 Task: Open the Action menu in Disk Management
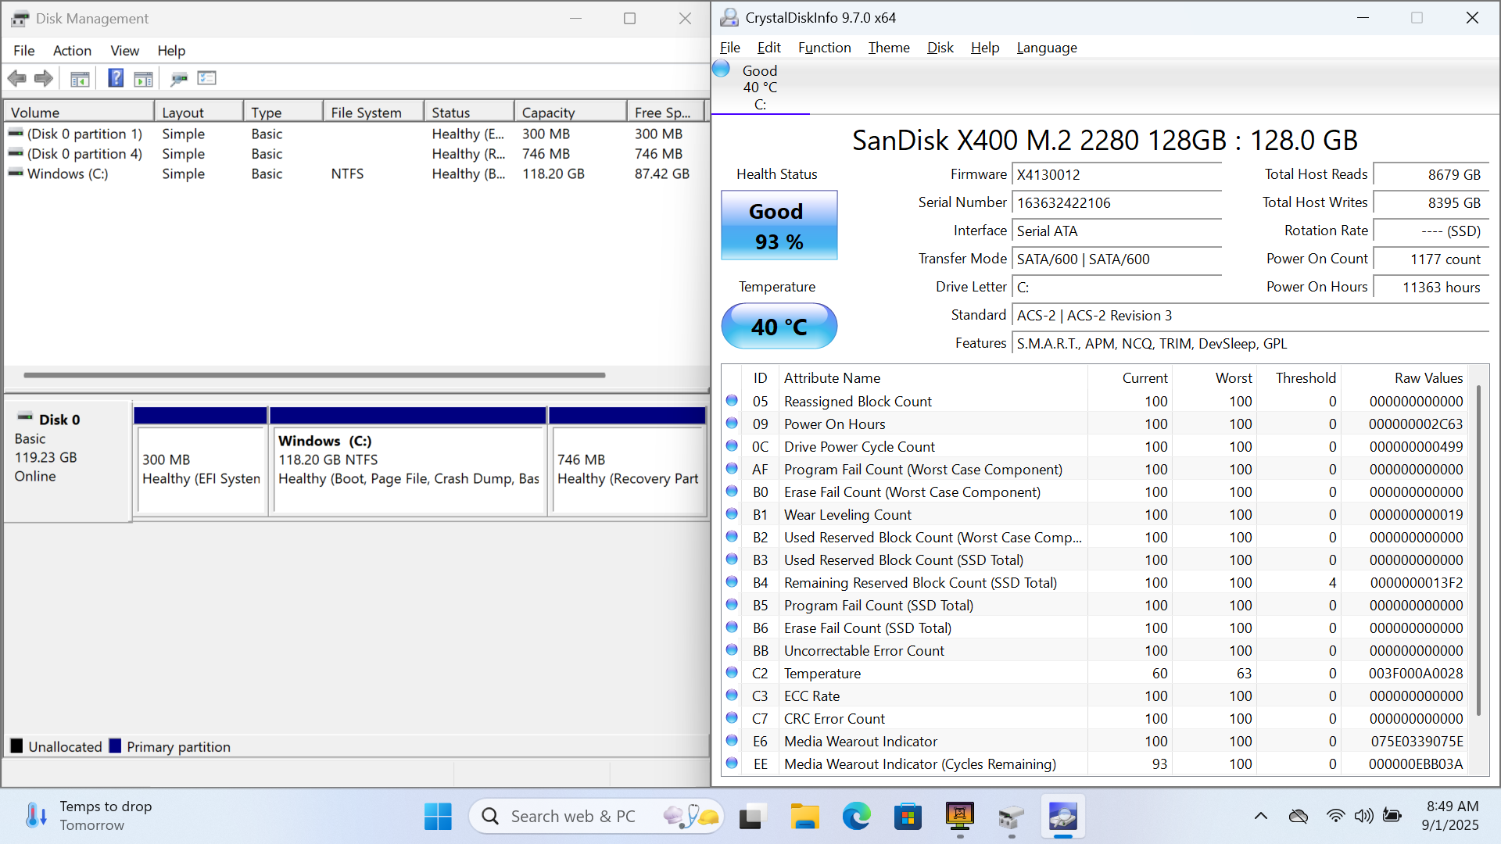72,50
